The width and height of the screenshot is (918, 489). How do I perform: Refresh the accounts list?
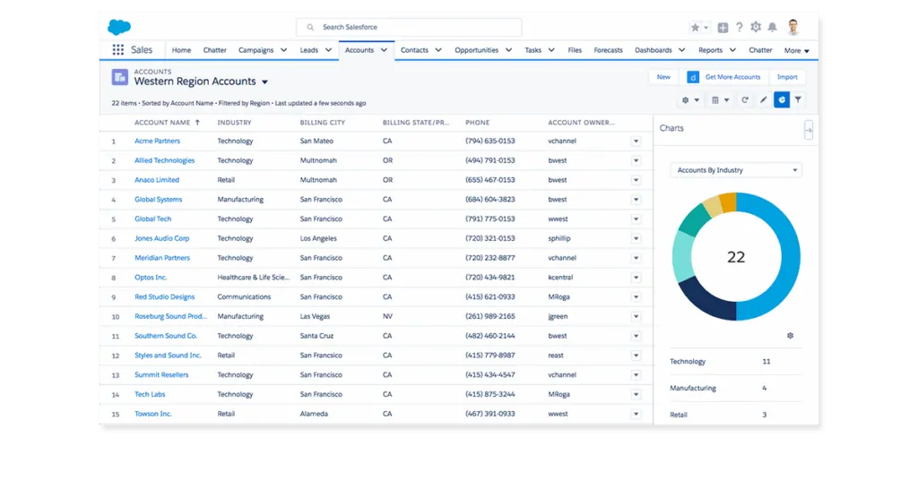coord(745,100)
